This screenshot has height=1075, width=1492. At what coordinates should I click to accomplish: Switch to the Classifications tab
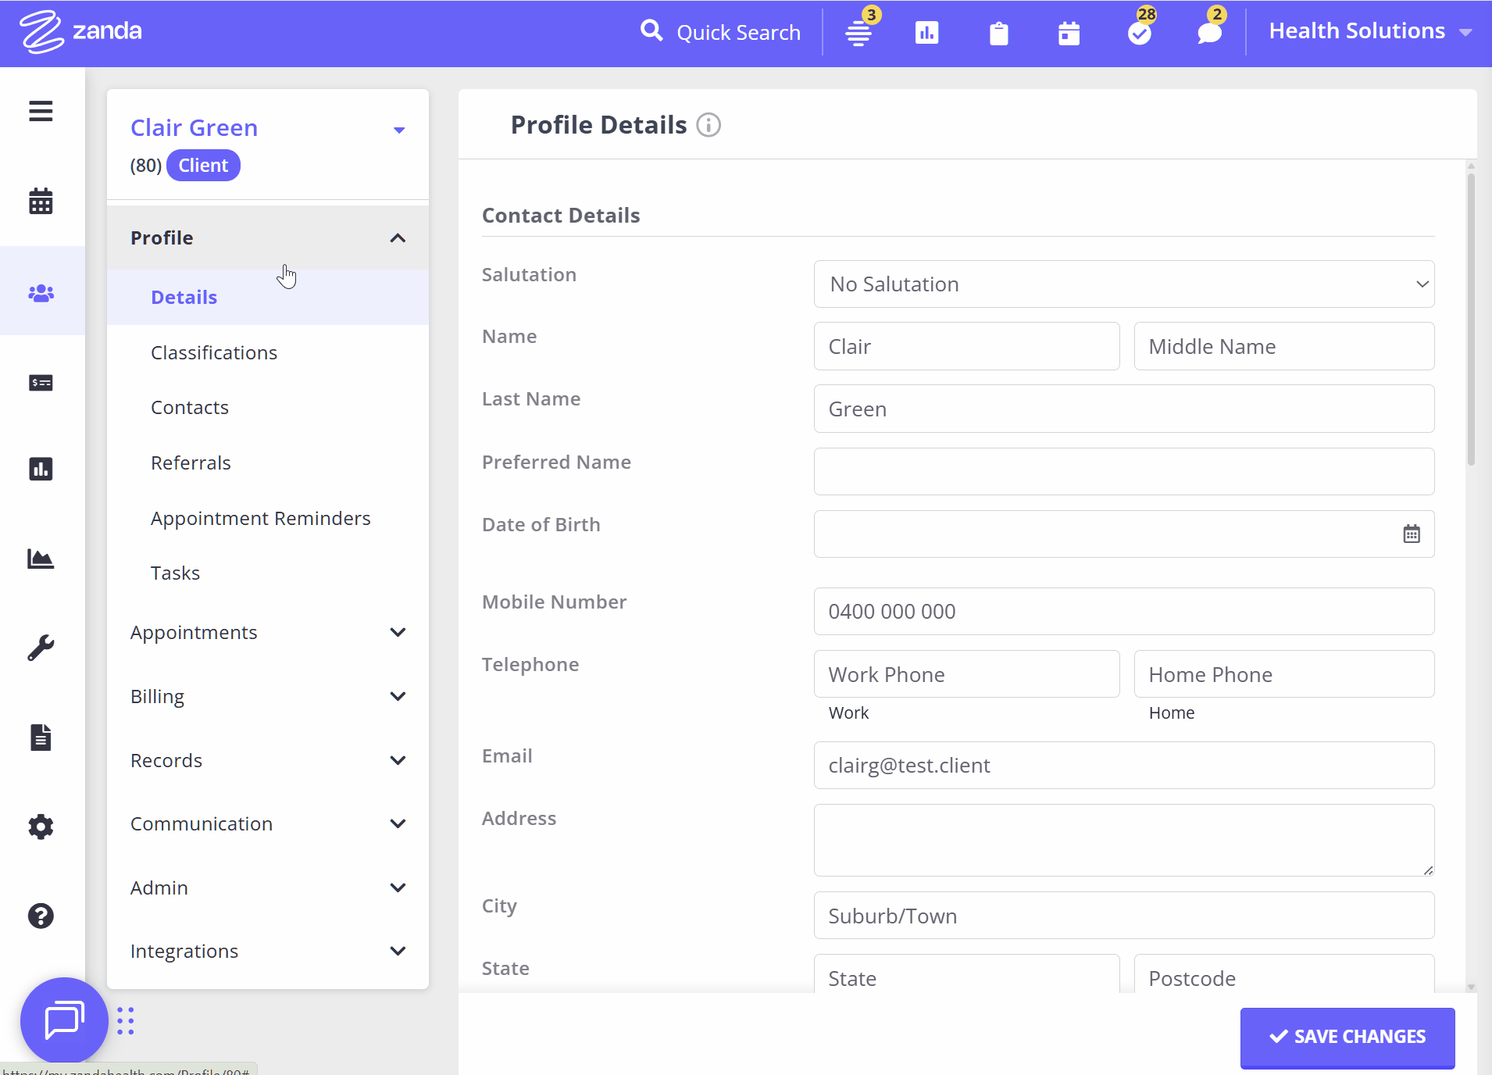coord(213,352)
